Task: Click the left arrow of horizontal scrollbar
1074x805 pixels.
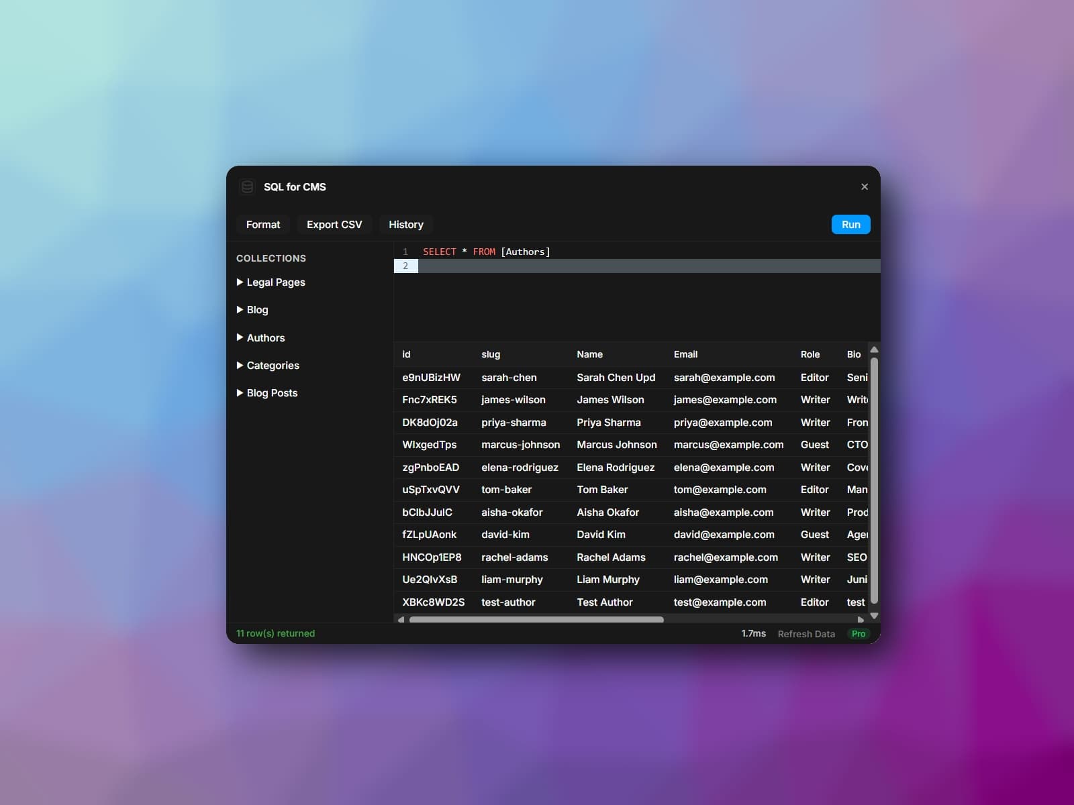Action: pos(400,621)
